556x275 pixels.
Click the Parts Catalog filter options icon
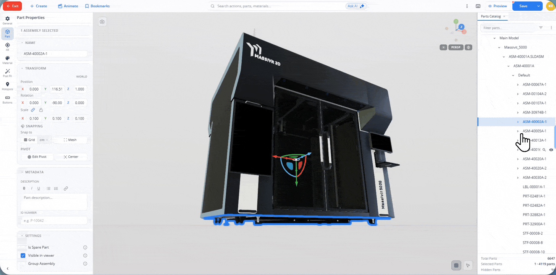(541, 28)
